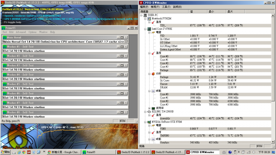Screen dimensions: 276x155
Task: Activate the CPUID HWMonitor taskbar button
Action: 202,152
